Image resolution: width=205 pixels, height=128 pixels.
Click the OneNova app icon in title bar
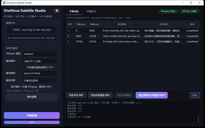[4, 3]
